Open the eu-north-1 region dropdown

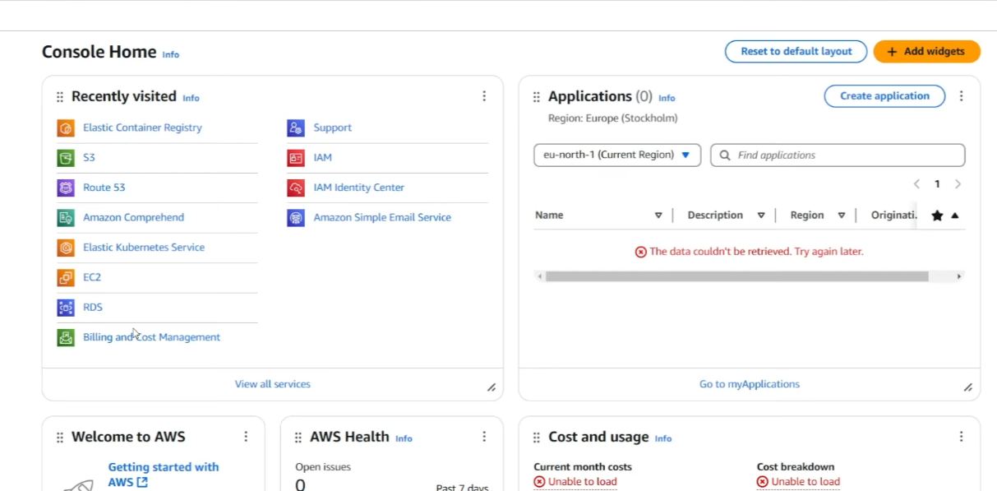pos(617,155)
